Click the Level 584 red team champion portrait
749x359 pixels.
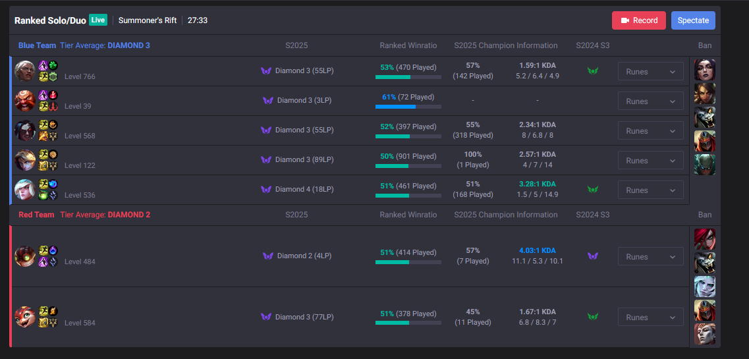25,317
